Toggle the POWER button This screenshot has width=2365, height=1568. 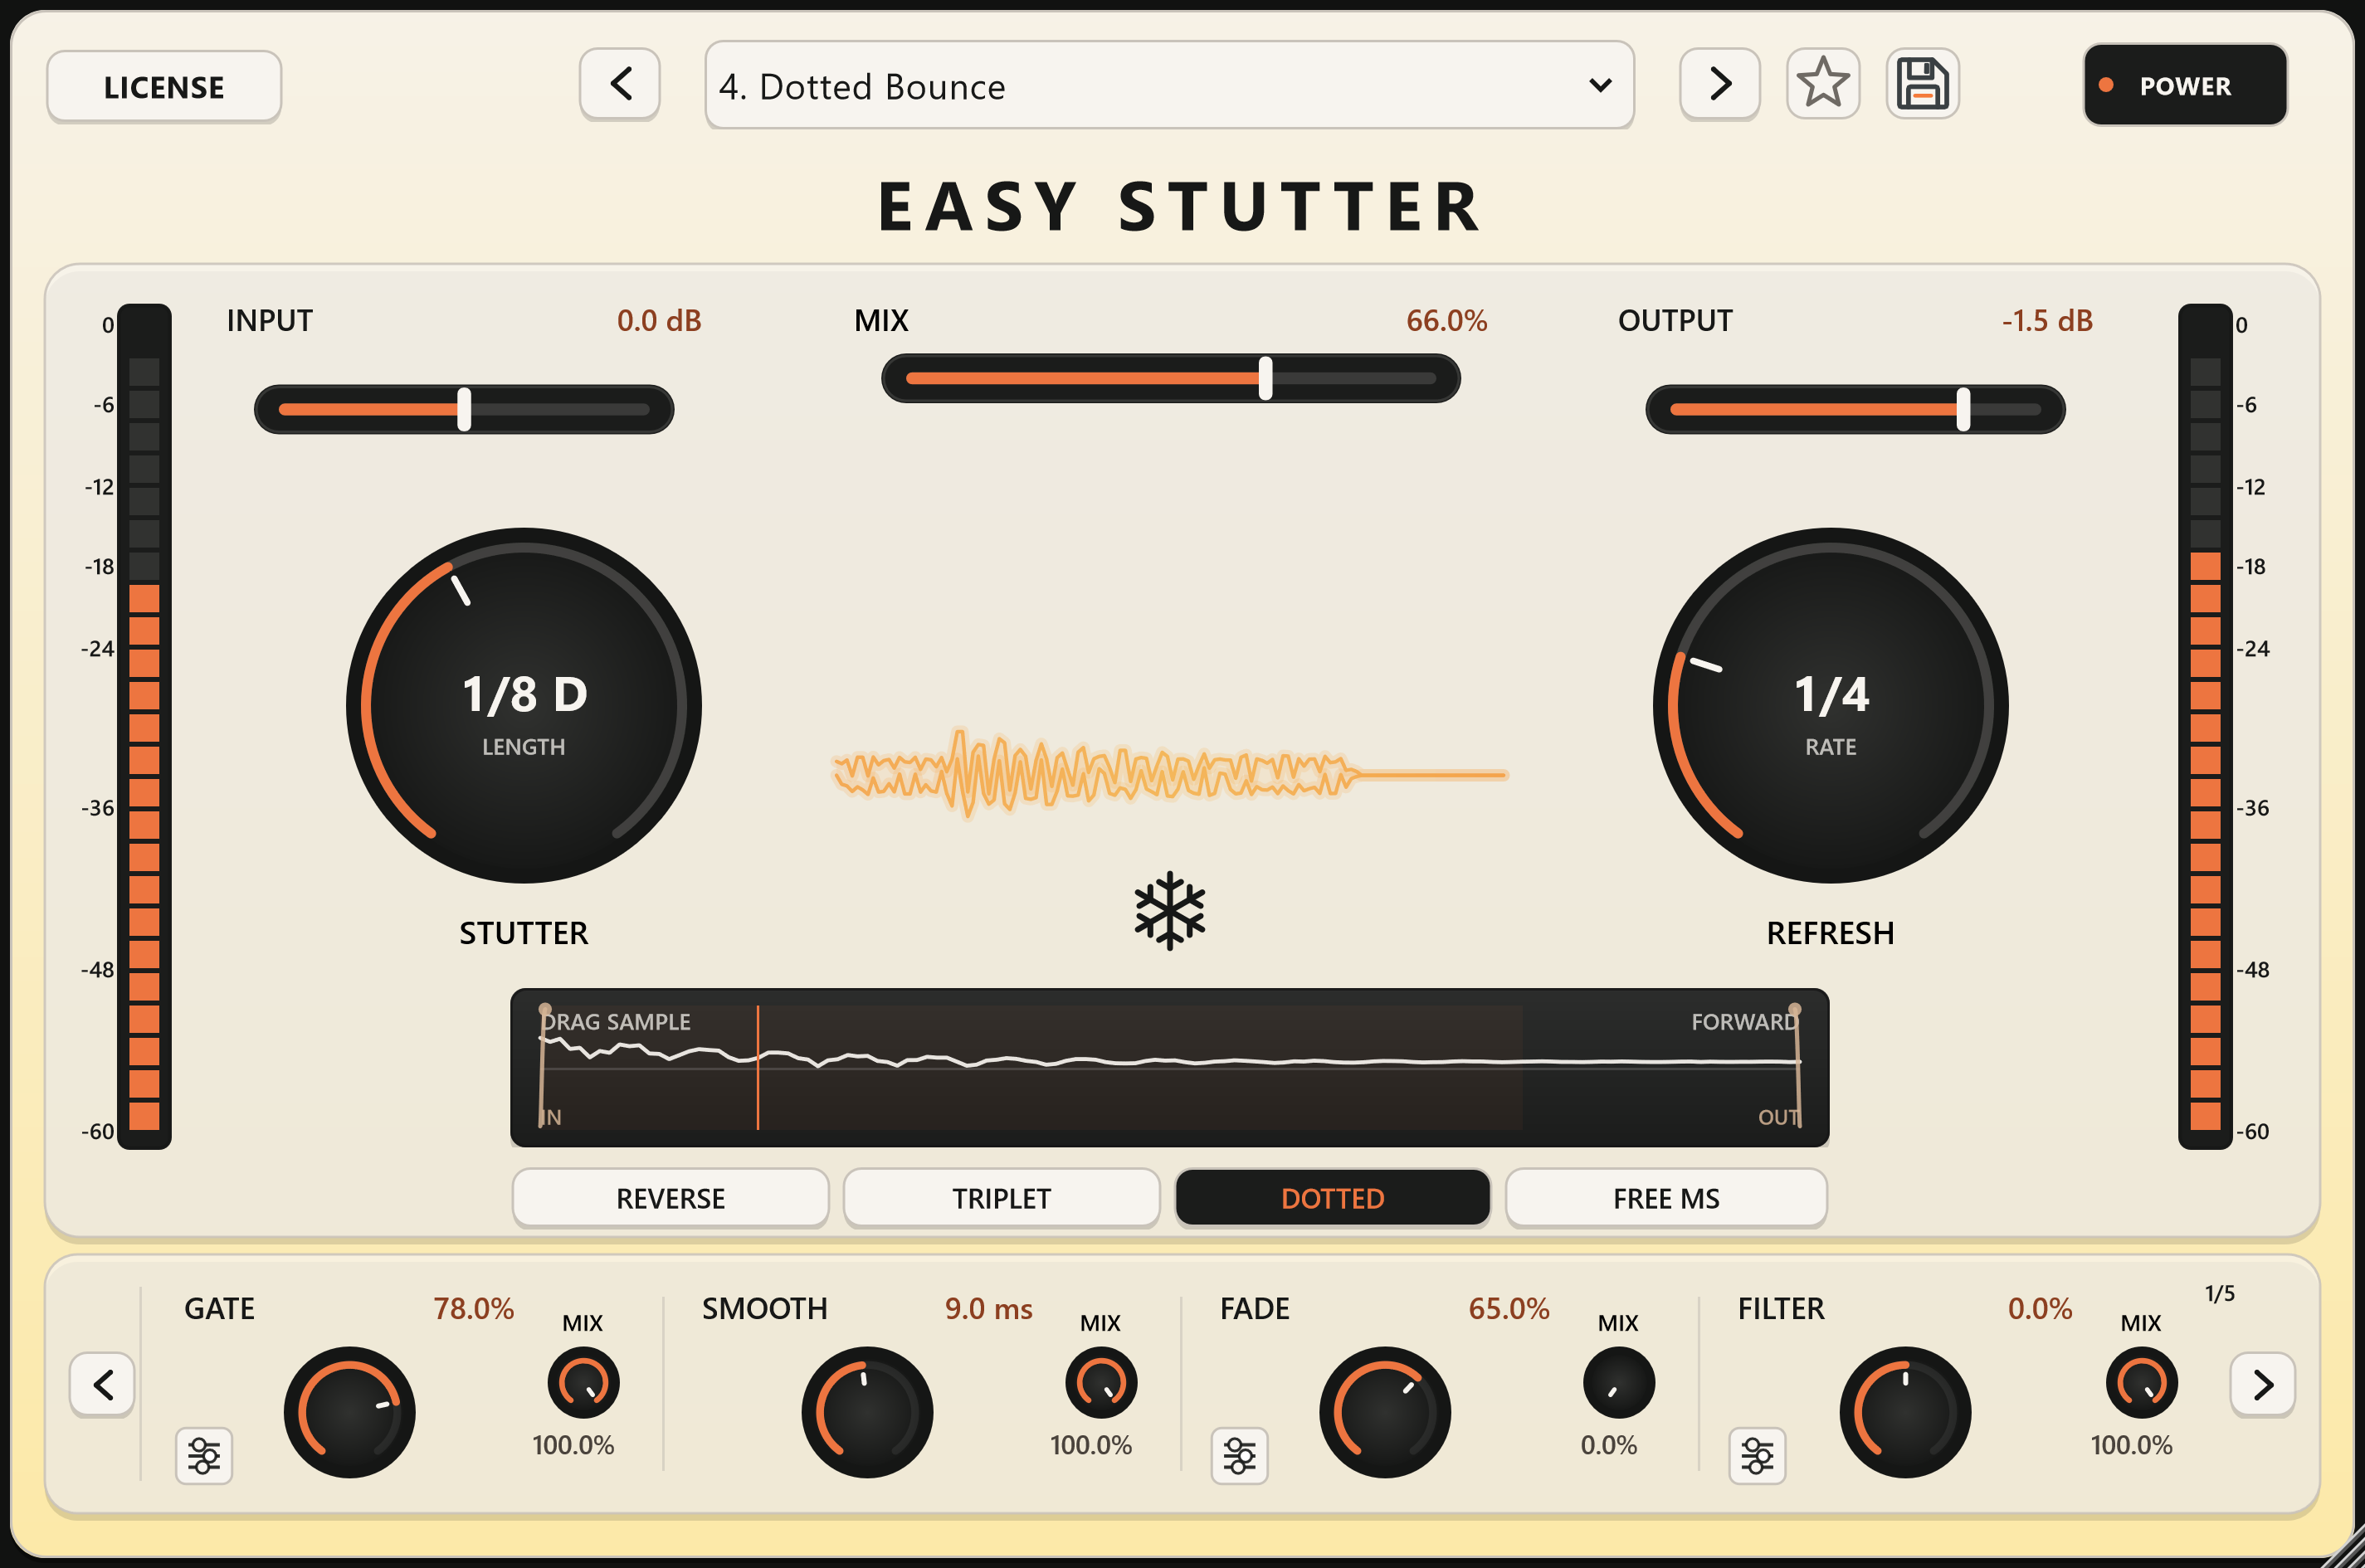2185,85
